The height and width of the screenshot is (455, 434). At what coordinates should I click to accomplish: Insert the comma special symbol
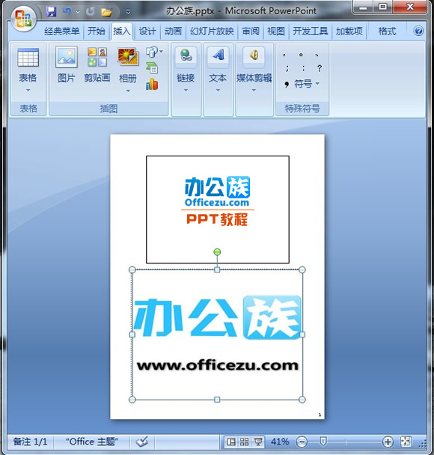coord(284,55)
